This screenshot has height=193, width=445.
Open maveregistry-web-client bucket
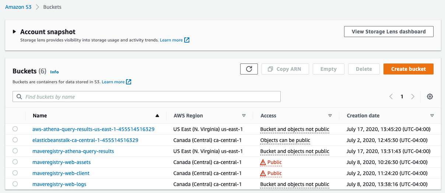61,173
